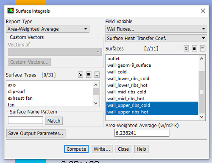Open Help for Surface Integrals
The height and width of the screenshot is (163, 212).
(141, 149)
